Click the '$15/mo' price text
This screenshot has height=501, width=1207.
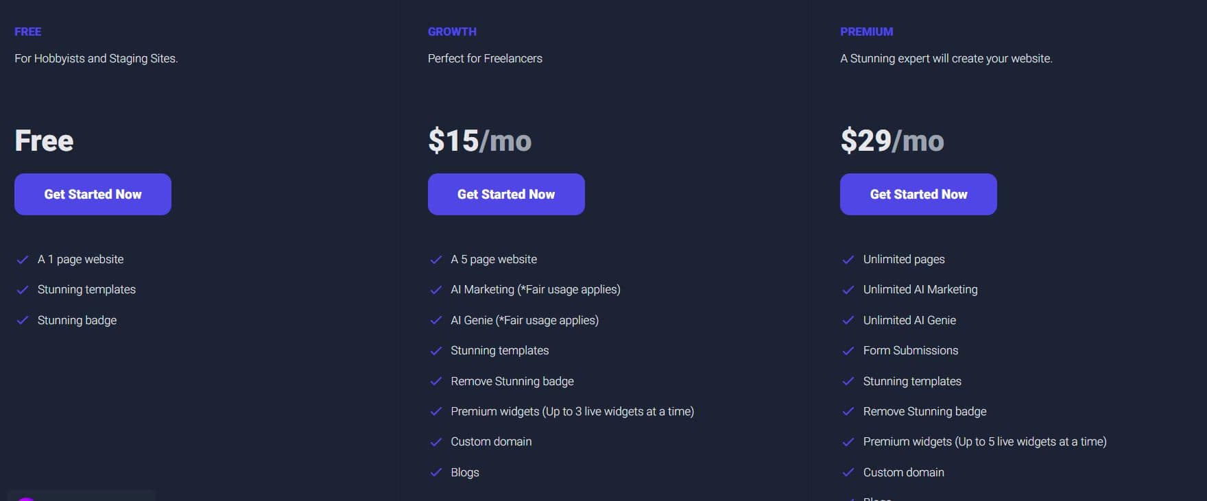click(479, 141)
